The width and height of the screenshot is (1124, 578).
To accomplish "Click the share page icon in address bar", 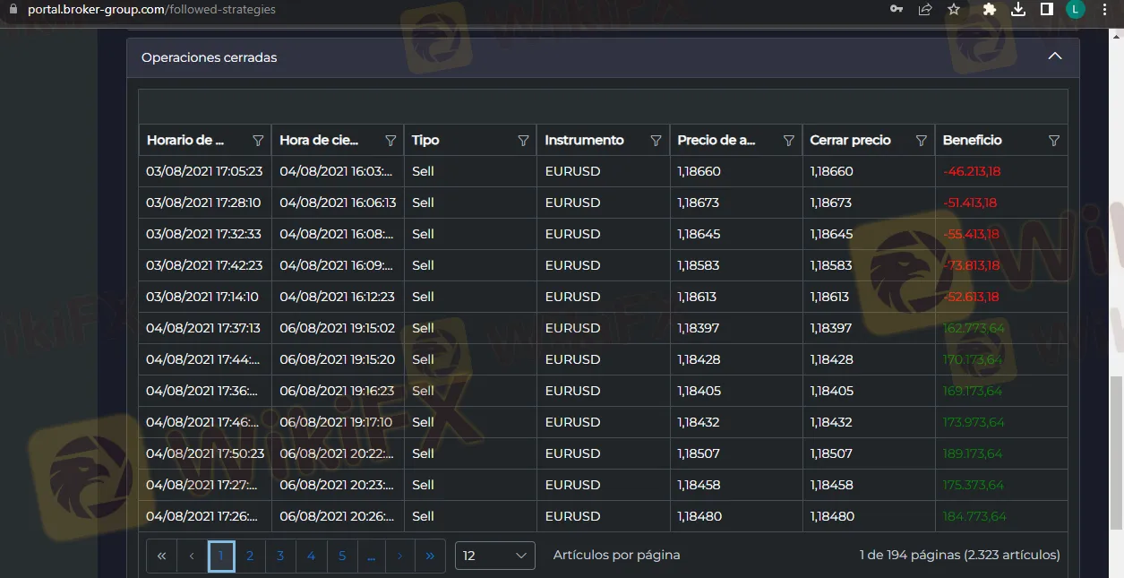I will click(x=925, y=10).
